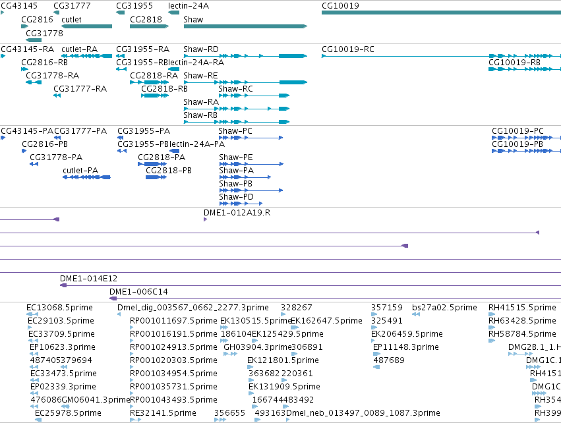Select the EK162647.5prime EST label
The height and width of the screenshot is (423, 561).
point(327,321)
